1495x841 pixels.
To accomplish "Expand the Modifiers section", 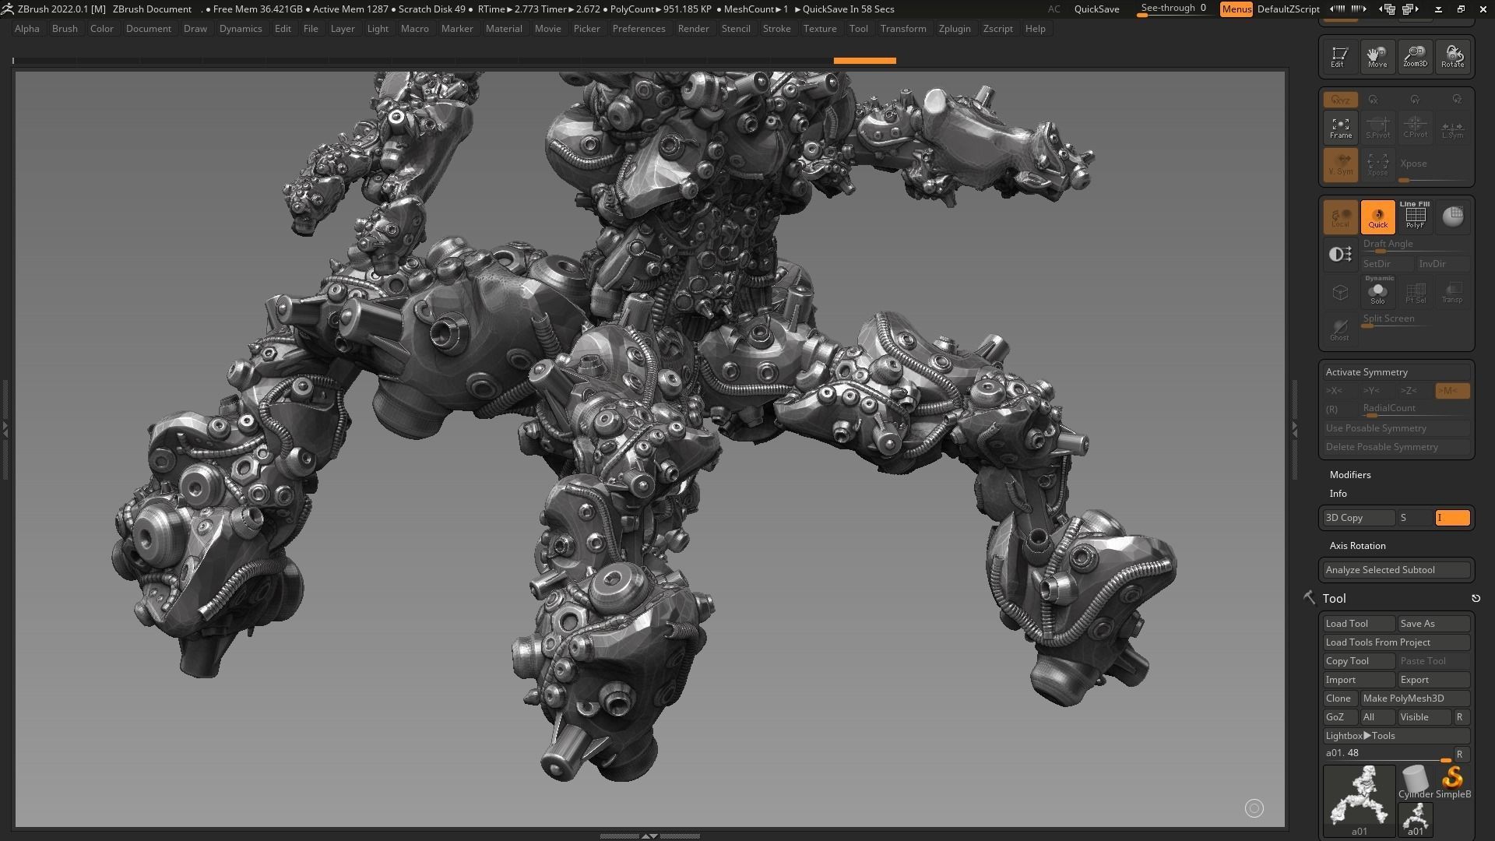I will click(1350, 475).
